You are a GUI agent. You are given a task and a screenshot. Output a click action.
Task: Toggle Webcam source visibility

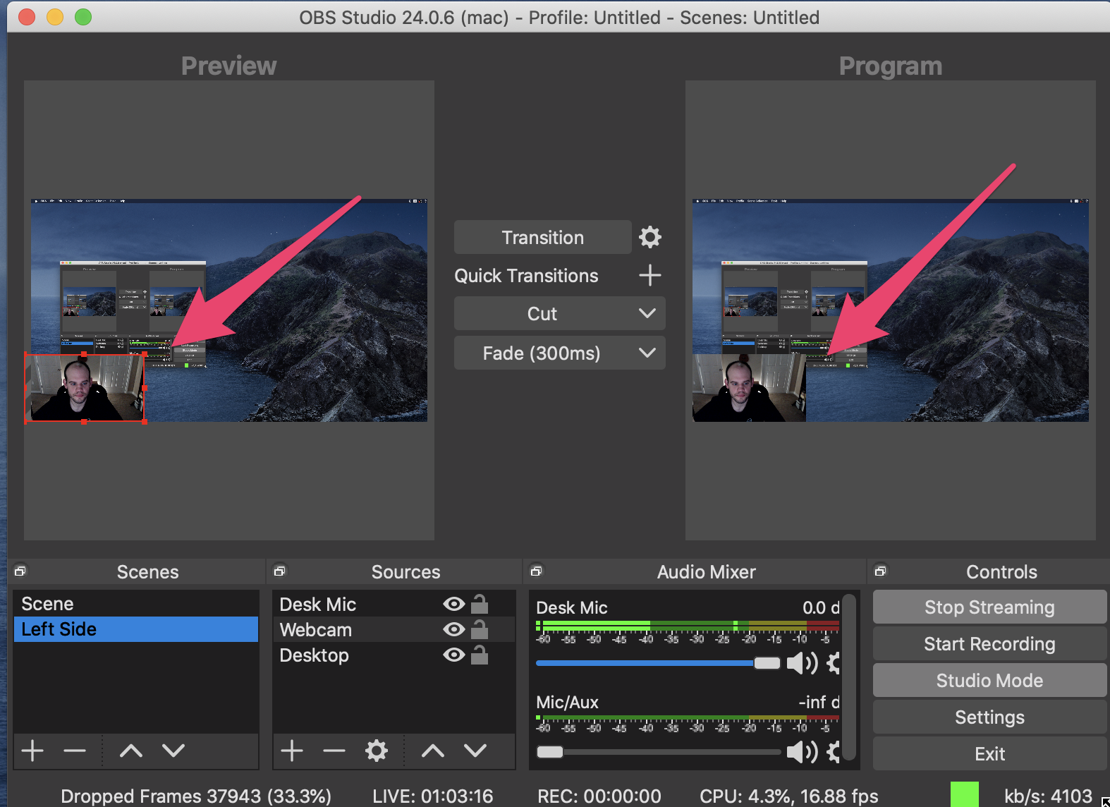454,629
